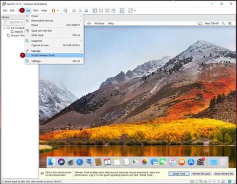Select Pause in the VM menu
The width and height of the screenshot is (237, 184).
pos(54,25)
